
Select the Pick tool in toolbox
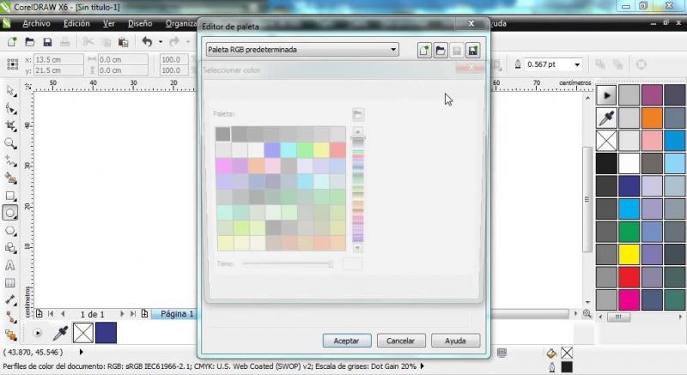[10, 91]
